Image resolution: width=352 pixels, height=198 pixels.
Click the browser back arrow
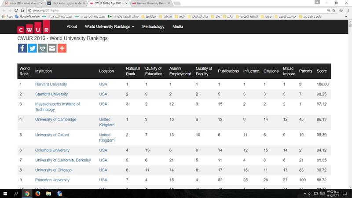click(x=4, y=10)
